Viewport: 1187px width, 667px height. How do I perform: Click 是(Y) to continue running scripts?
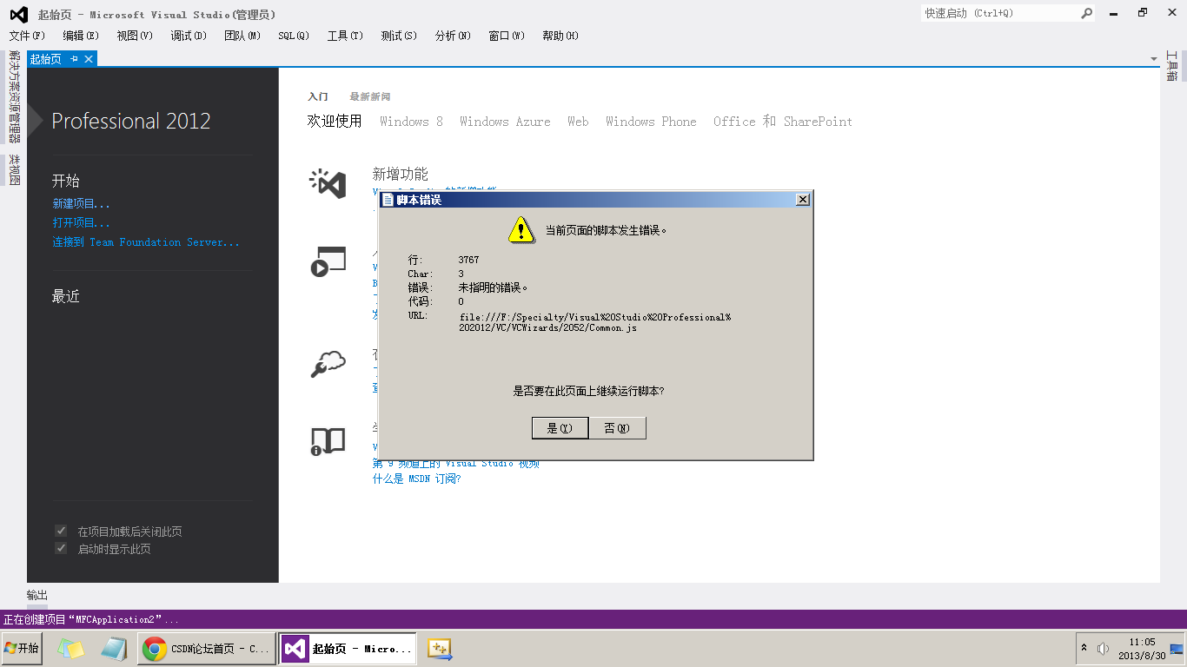[x=560, y=427]
